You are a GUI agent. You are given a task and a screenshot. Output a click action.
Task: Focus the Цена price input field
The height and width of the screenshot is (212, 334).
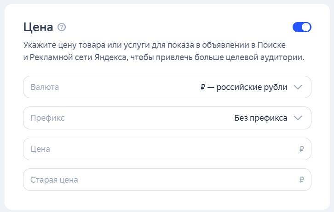click(x=161, y=149)
